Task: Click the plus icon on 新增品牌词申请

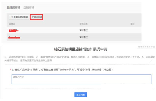Action: [x=12, y=17]
